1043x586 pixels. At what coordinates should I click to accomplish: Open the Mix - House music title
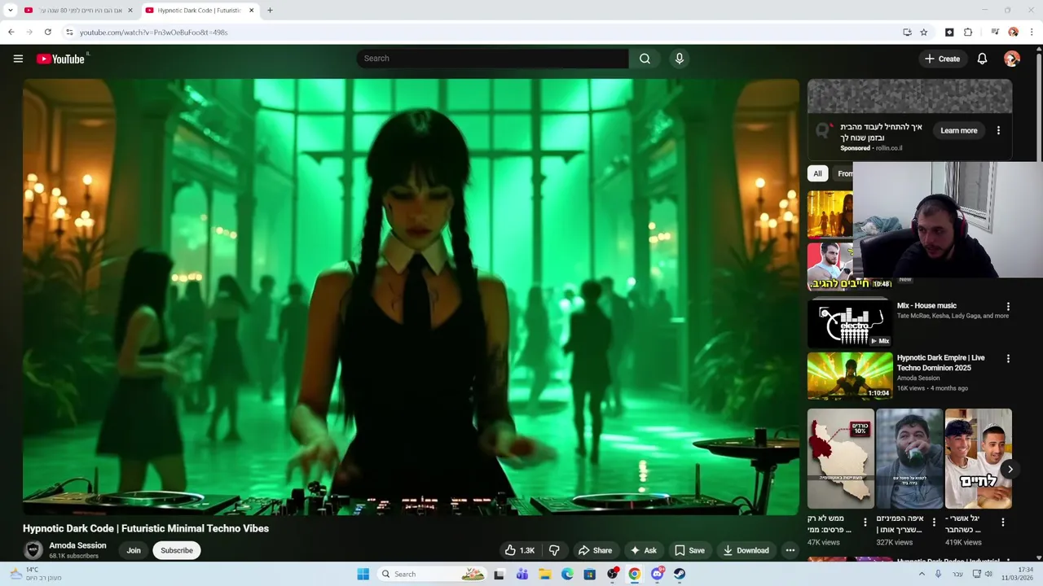[926, 305]
